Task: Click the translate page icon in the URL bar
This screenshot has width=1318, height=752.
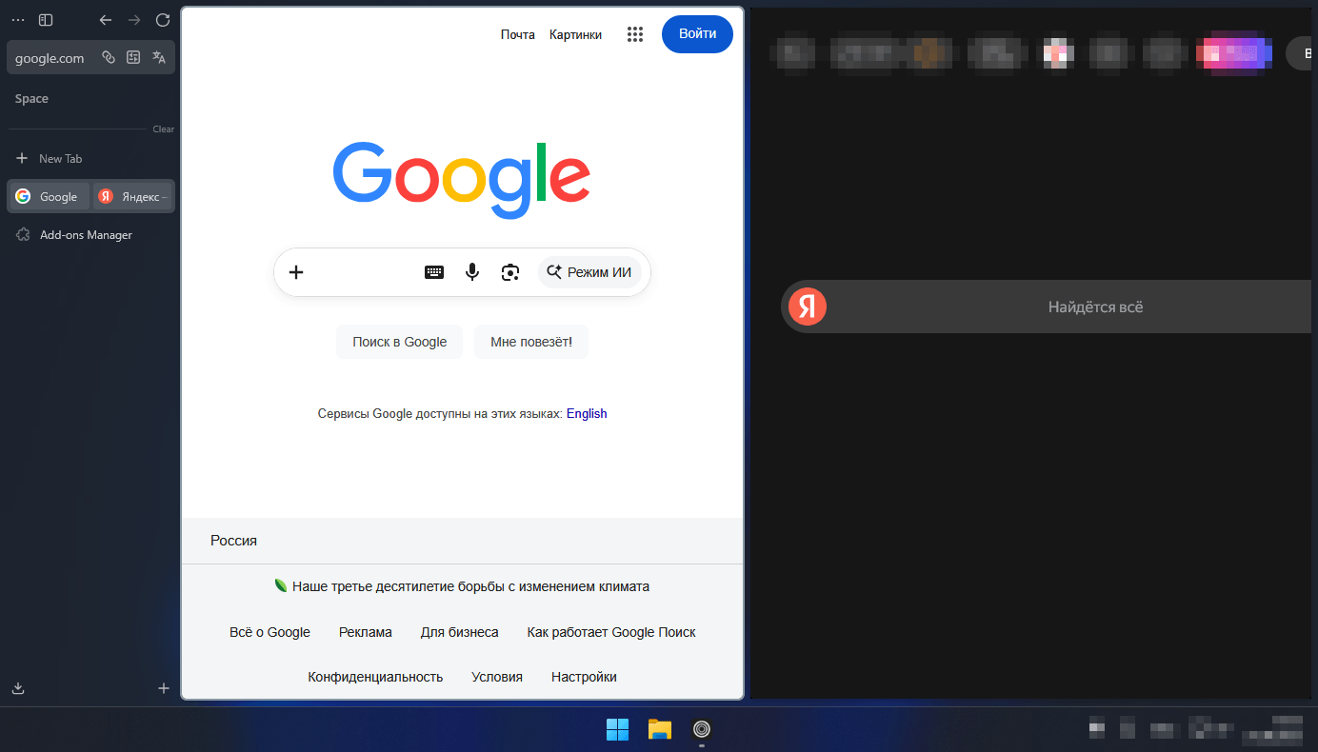Action: 159,57
